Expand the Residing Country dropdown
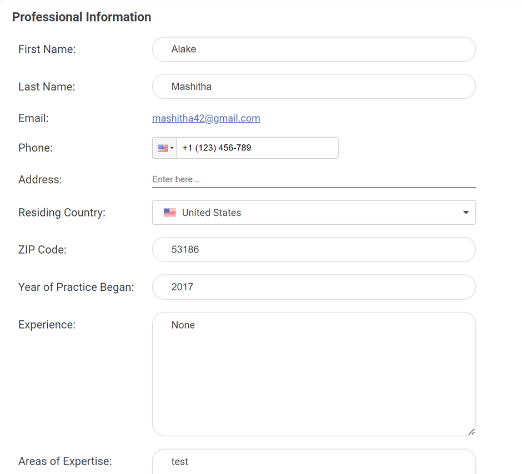The image size is (522, 474). 465,212
